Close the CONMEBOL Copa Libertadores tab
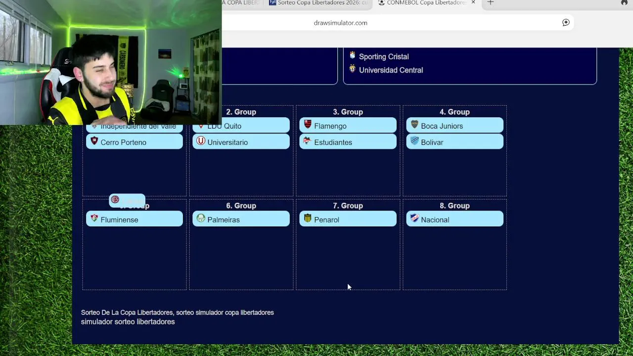Image resolution: width=633 pixels, height=356 pixels. pos(473,2)
